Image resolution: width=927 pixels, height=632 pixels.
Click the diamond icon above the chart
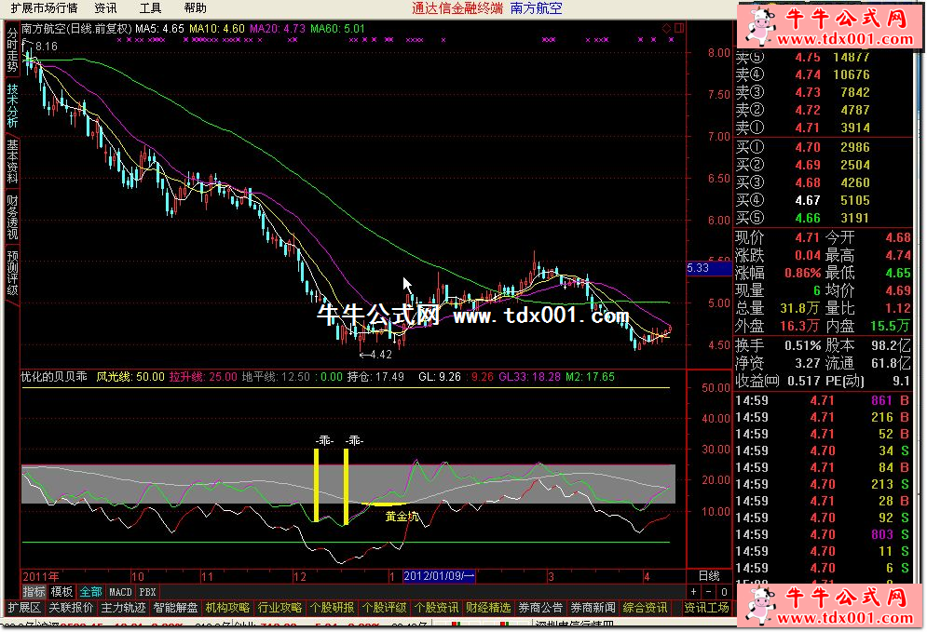coord(667,28)
